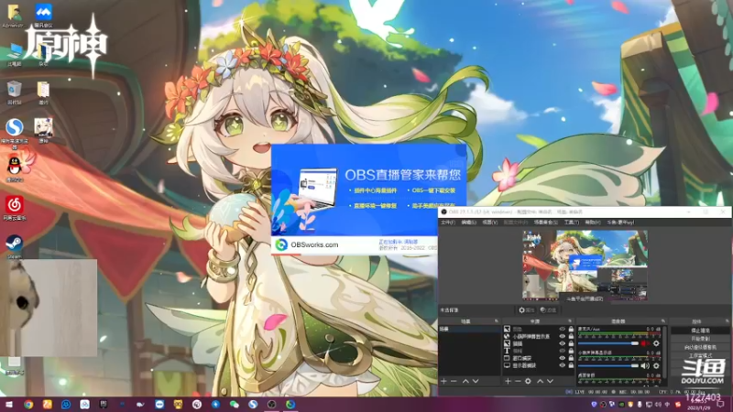Switch to OBS Studio taskbar icon
Image resolution: width=733 pixels, height=412 pixels.
tap(271, 405)
